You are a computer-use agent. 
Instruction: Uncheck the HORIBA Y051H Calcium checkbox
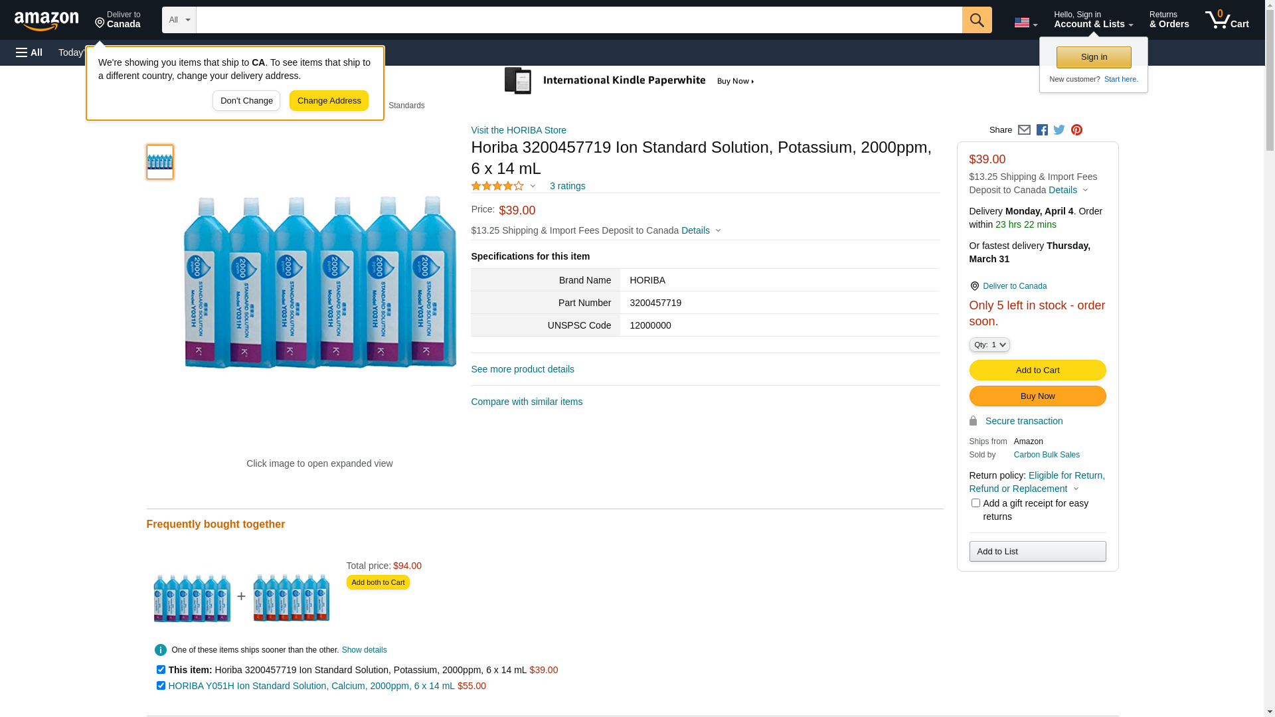pyautogui.click(x=161, y=685)
